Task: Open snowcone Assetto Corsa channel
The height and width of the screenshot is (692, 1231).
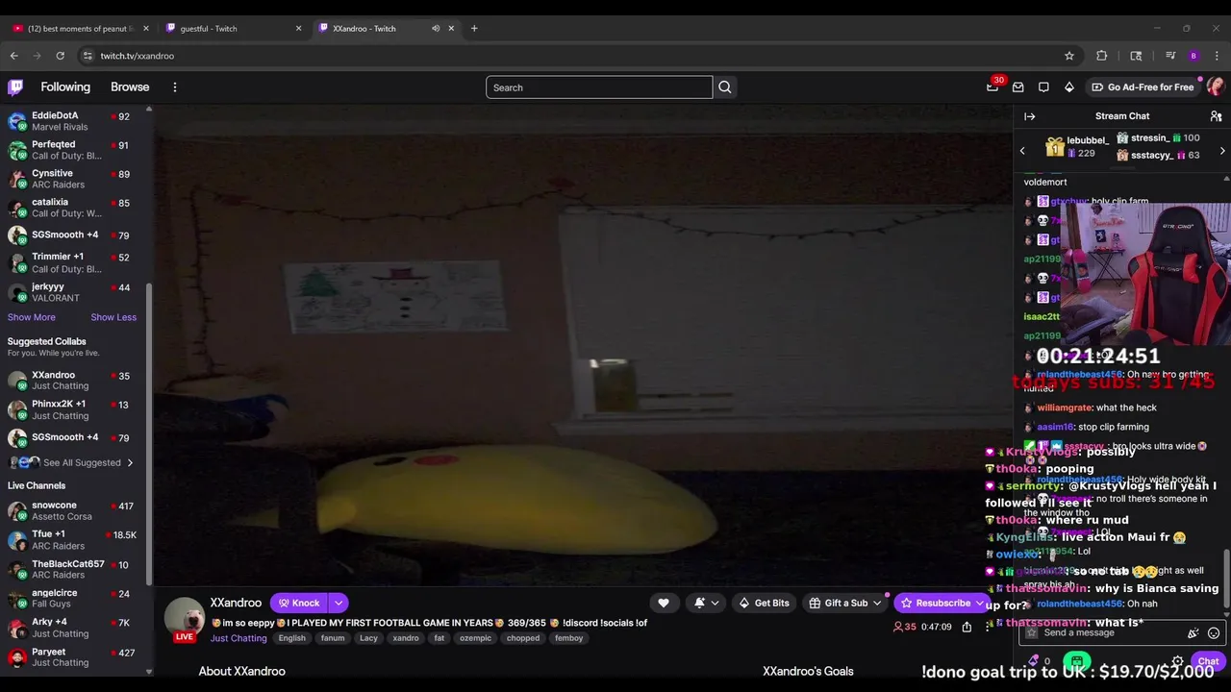Action: [x=75, y=510]
